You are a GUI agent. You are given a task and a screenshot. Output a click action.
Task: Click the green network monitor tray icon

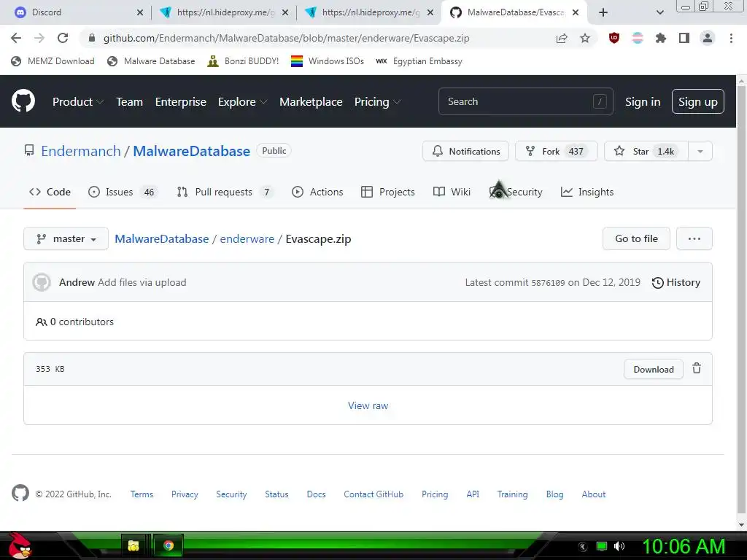click(x=602, y=546)
